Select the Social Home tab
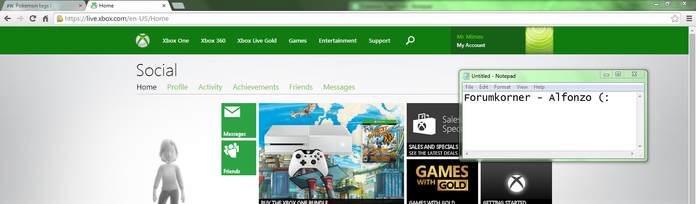Viewport: 696px width, 204px height. (x=147, y=87)
